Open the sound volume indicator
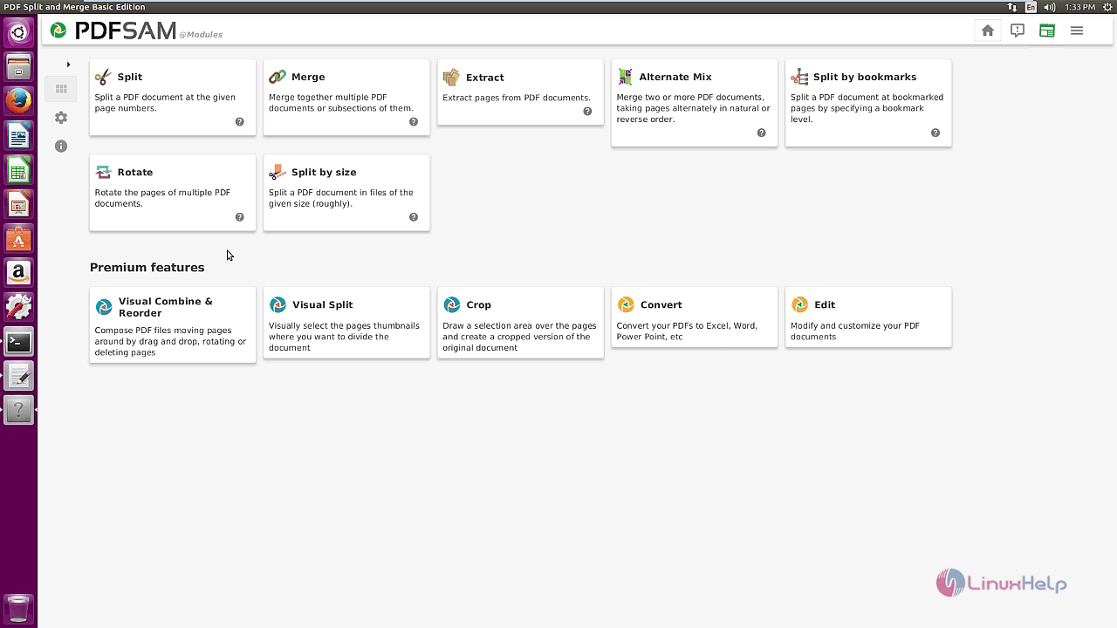The height and width of the screenshot is (628, 1117). point(1050,7)
